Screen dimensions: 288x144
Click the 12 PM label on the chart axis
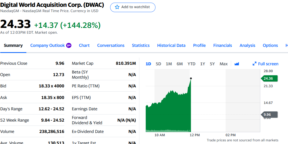194,135
